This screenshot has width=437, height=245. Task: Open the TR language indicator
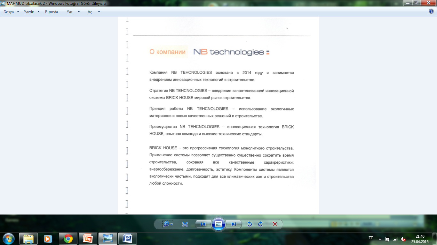[371, 238]
